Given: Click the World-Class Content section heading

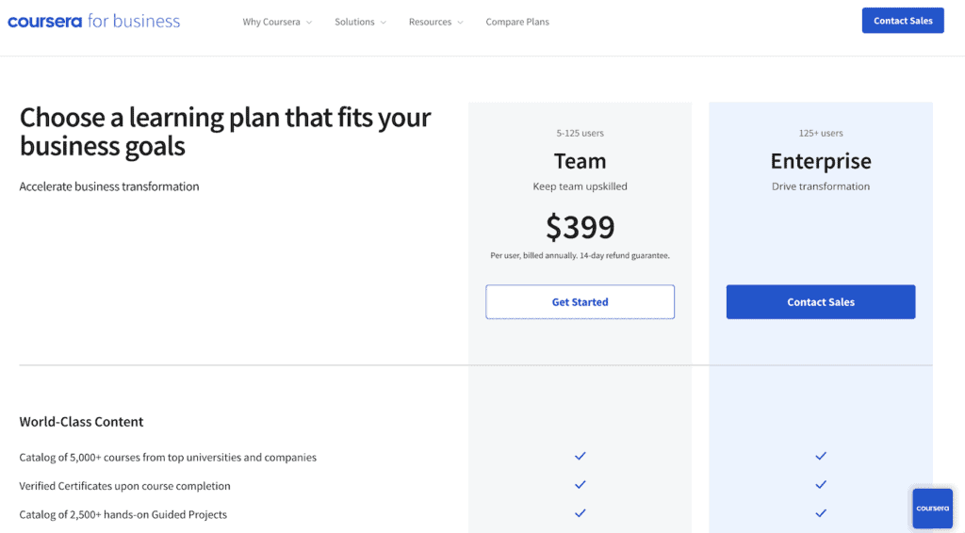Looking at the screenshot, I should point(81,422).
